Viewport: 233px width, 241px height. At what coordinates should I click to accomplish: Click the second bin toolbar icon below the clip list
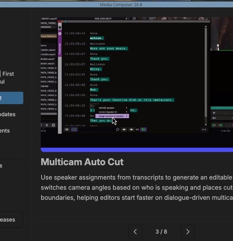[53, 125]
